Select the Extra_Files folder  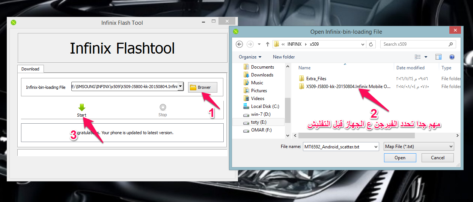coord(316,79)
